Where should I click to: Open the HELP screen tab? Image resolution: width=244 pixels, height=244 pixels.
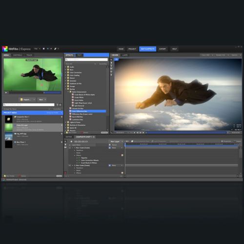click(x=174, y=49)
